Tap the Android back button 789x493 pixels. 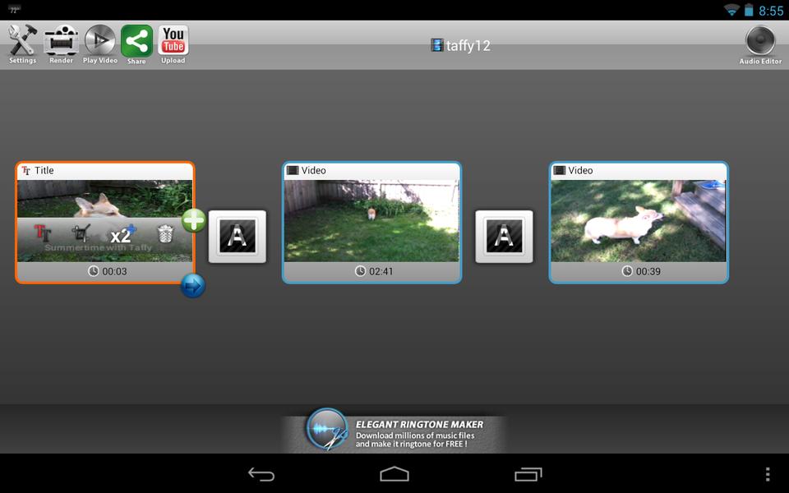pos(261,474)
